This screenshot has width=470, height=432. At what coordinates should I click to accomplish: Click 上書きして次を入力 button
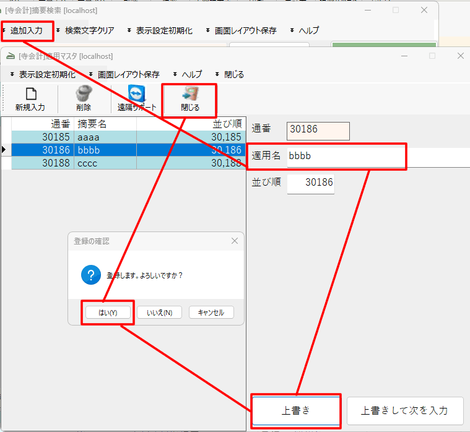pyautogui.click(x=404, y=410)
